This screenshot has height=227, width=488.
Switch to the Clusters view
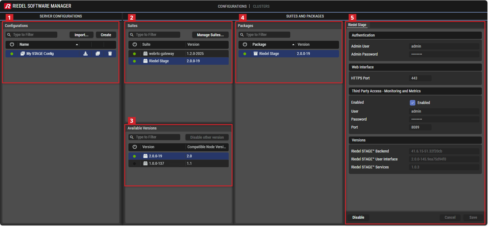[261, 6]
